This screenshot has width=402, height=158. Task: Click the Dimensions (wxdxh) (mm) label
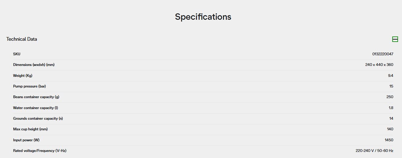pos(34,65)
